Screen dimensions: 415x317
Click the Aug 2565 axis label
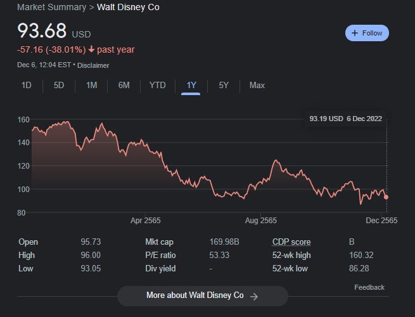point(260,221)
